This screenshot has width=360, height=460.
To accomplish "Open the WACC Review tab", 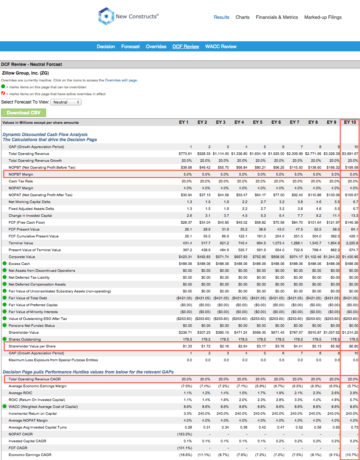I will point(221,46).
